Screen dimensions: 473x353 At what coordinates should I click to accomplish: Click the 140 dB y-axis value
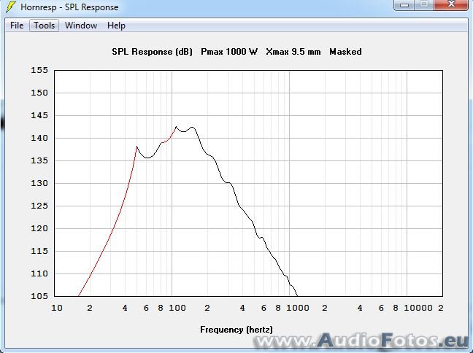click(39, 138)
